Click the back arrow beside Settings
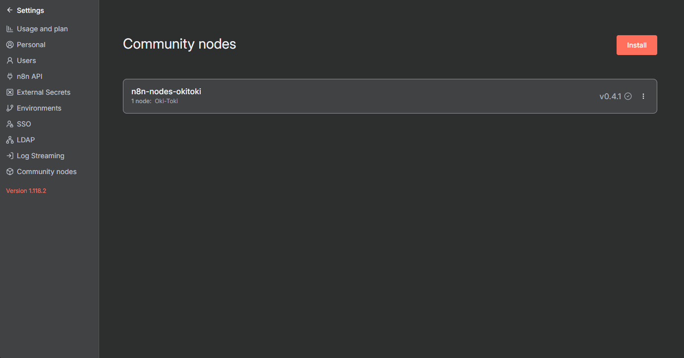Screen dimensions: 684x358 pos(9,10)
